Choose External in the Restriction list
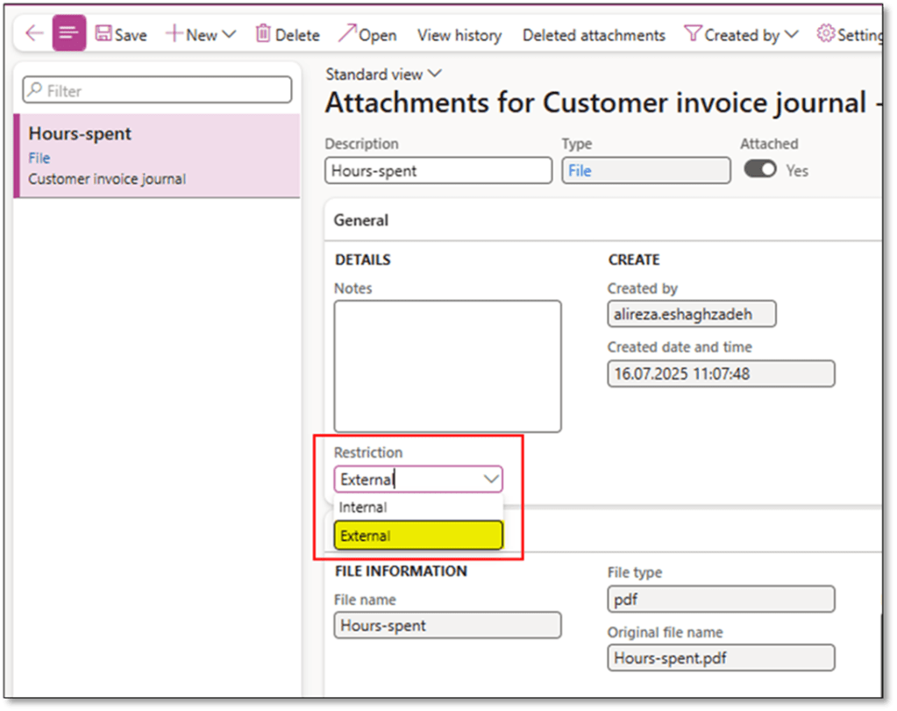897x711 pixels. (x=417, y=536)
